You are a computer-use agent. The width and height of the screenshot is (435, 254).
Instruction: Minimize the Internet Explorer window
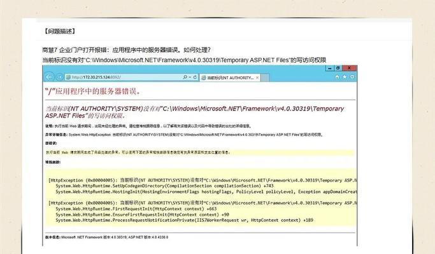329,68
